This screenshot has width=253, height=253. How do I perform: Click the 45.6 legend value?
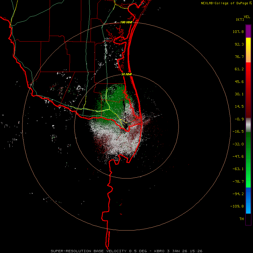point(239,82)
